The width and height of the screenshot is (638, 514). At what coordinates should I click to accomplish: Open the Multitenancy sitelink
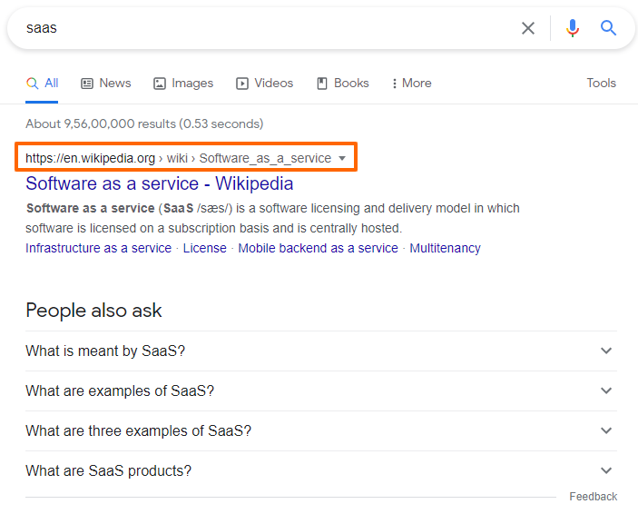tap(445, 248)
